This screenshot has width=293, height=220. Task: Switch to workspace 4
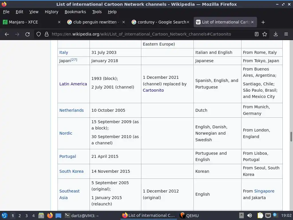point(33,216)
